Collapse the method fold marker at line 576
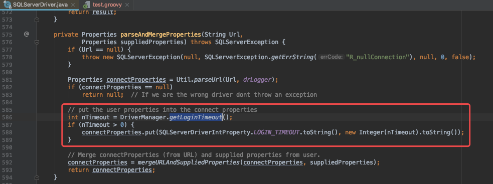Image resolution: width=493 pixels, height=184 pixels. [37, 42]
